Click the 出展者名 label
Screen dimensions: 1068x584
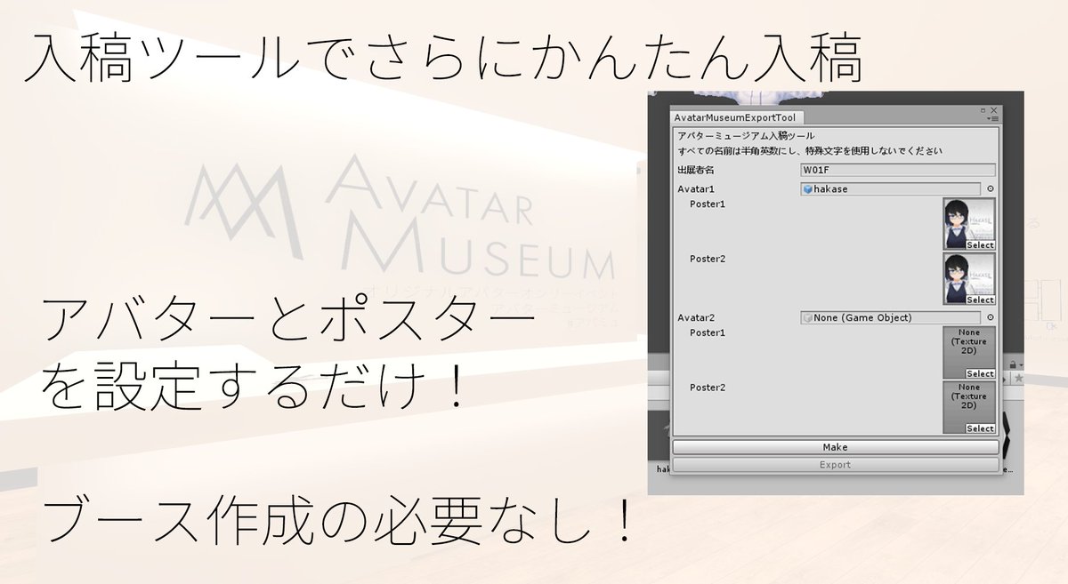click(x=696, y=170)
